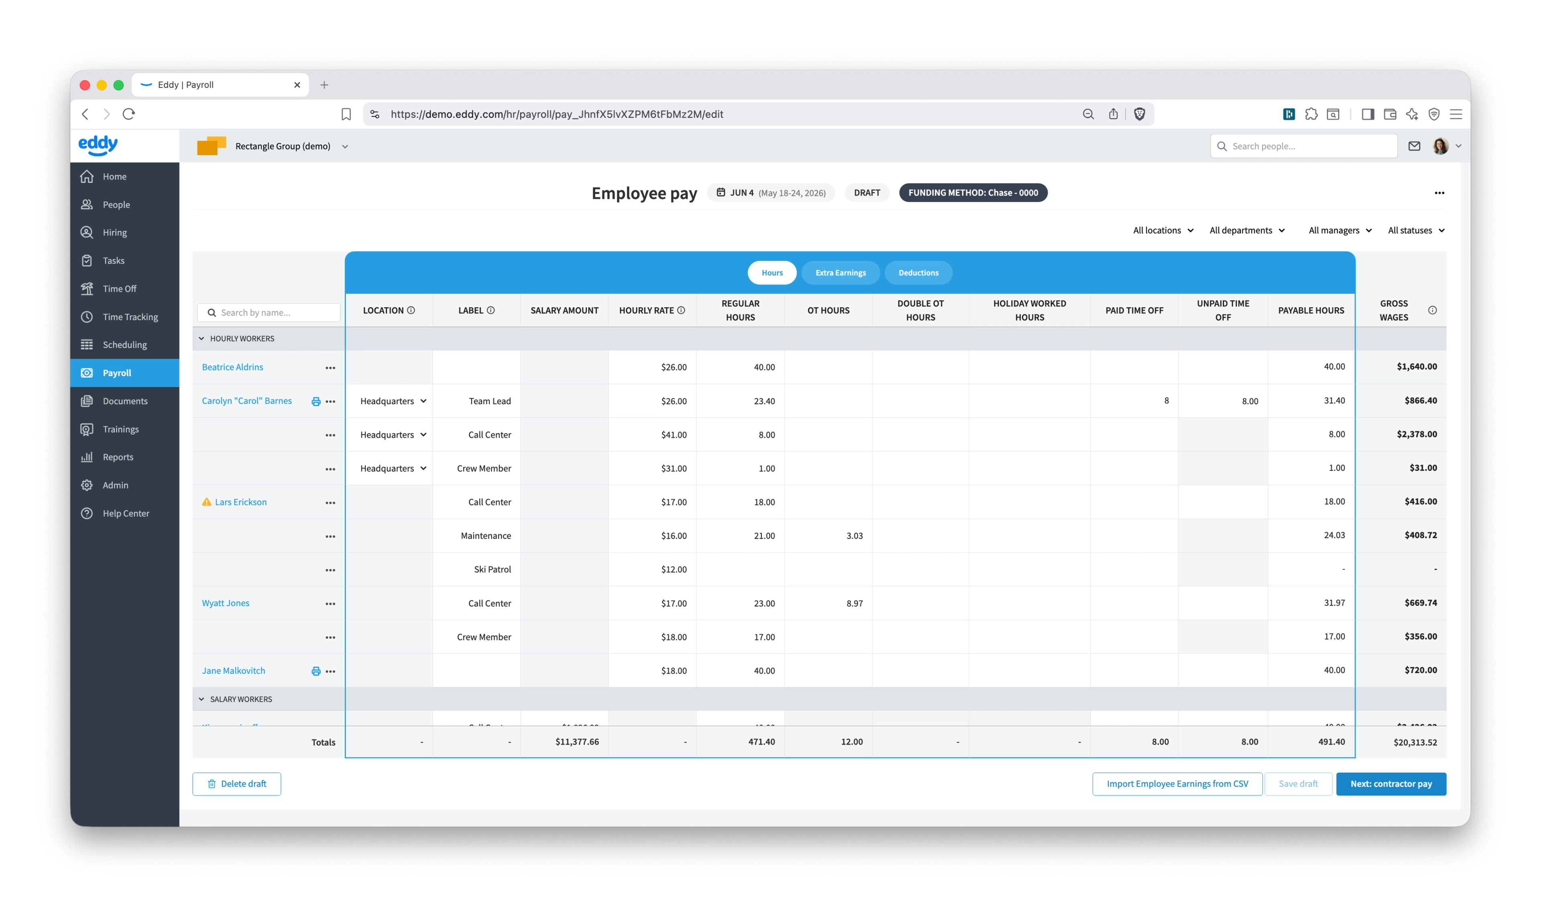
Task: Click the warning icon beside Lars Erickson
Action: point(207,502)
